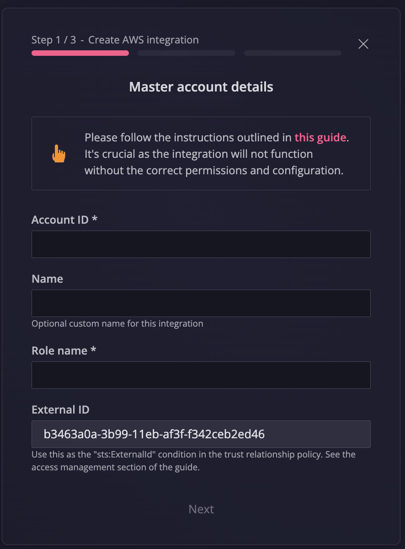This screenshot has height=549, width=405.
Task: Click the third progress step segment
Action: coord(293,53)
